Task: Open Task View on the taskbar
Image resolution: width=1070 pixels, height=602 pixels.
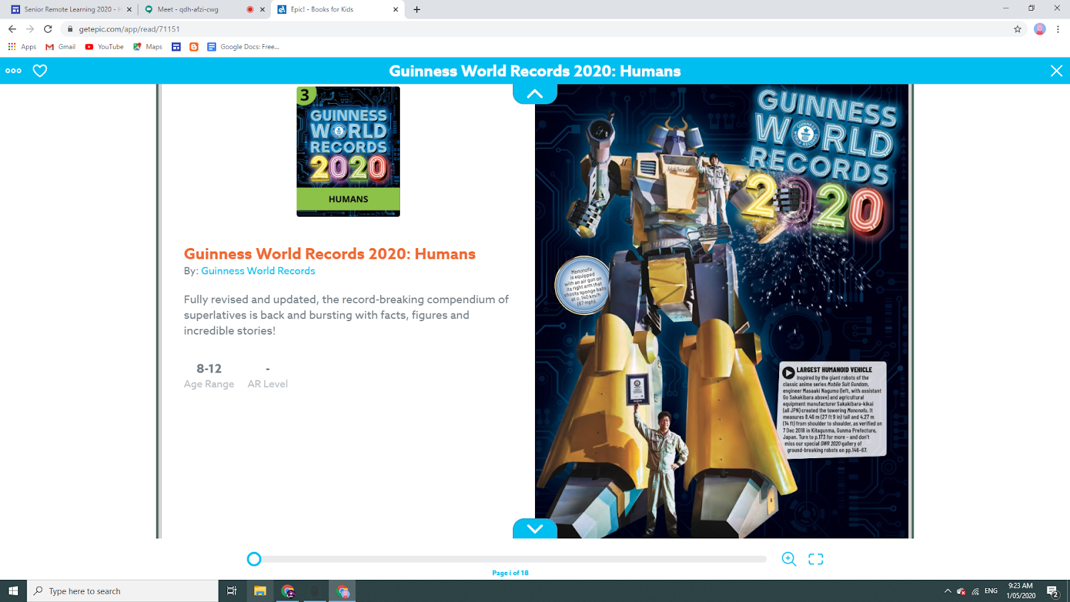Action: pyautogui.click(x=231, y=591)
